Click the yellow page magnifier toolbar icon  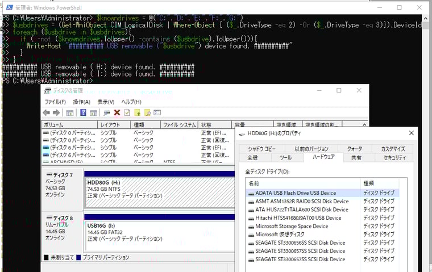(147, 112)
